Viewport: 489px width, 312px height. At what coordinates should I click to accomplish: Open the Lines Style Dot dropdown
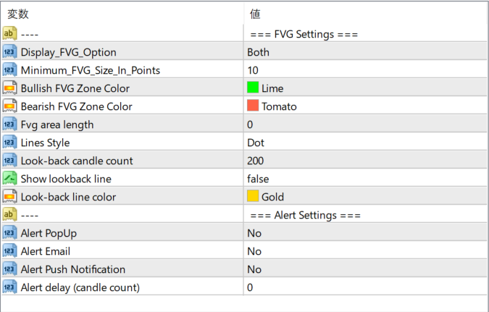tap(255, 143)
